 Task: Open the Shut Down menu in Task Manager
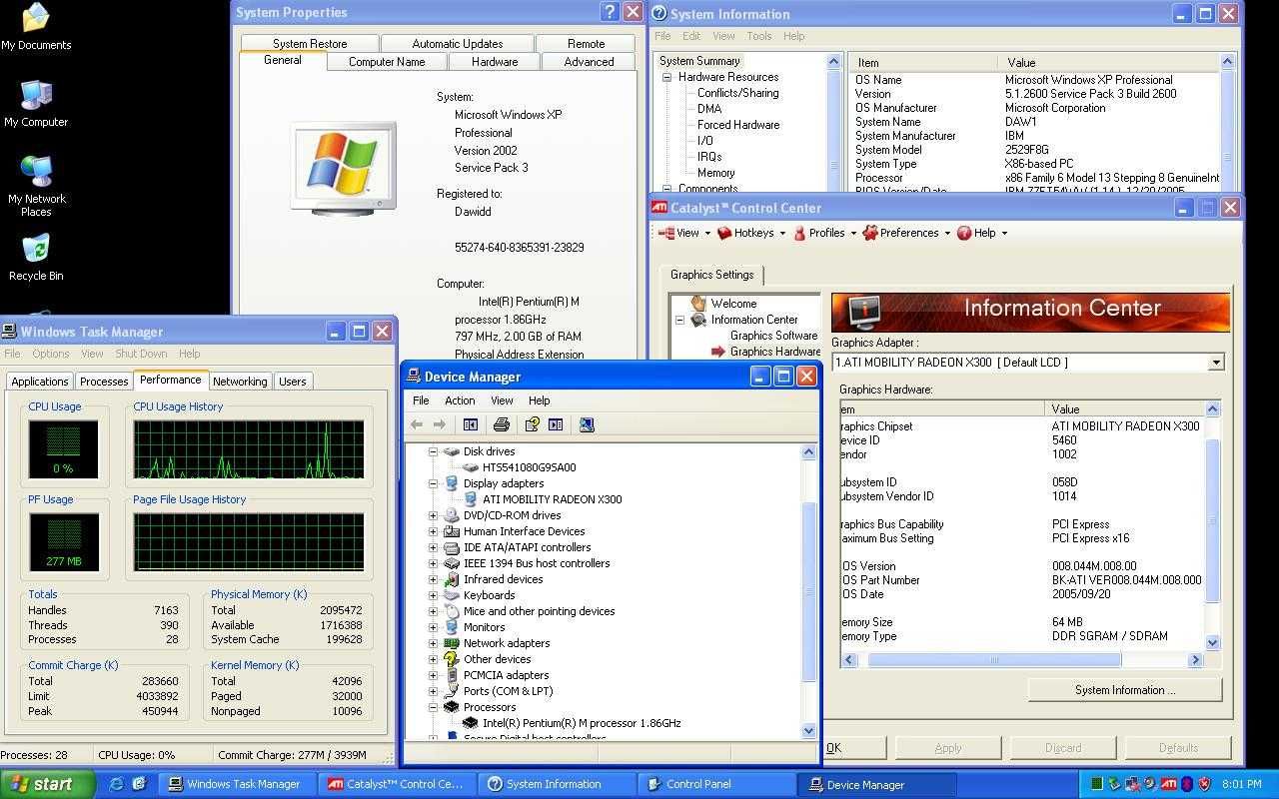141,354
